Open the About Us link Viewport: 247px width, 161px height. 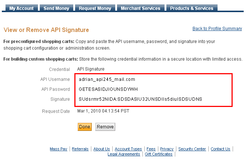102,149
